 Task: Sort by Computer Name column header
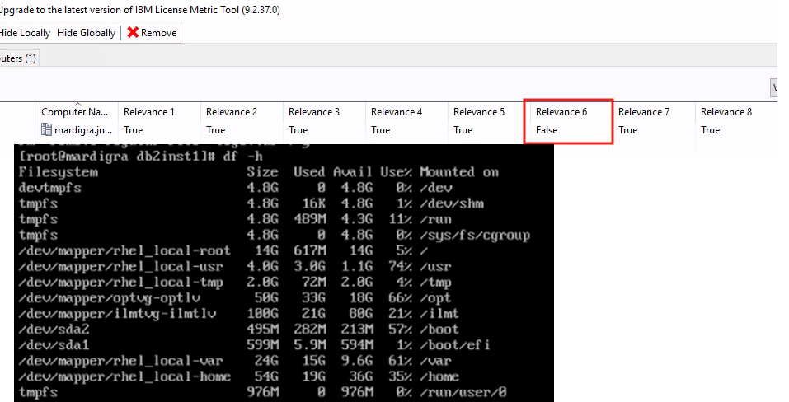[74, 111]
